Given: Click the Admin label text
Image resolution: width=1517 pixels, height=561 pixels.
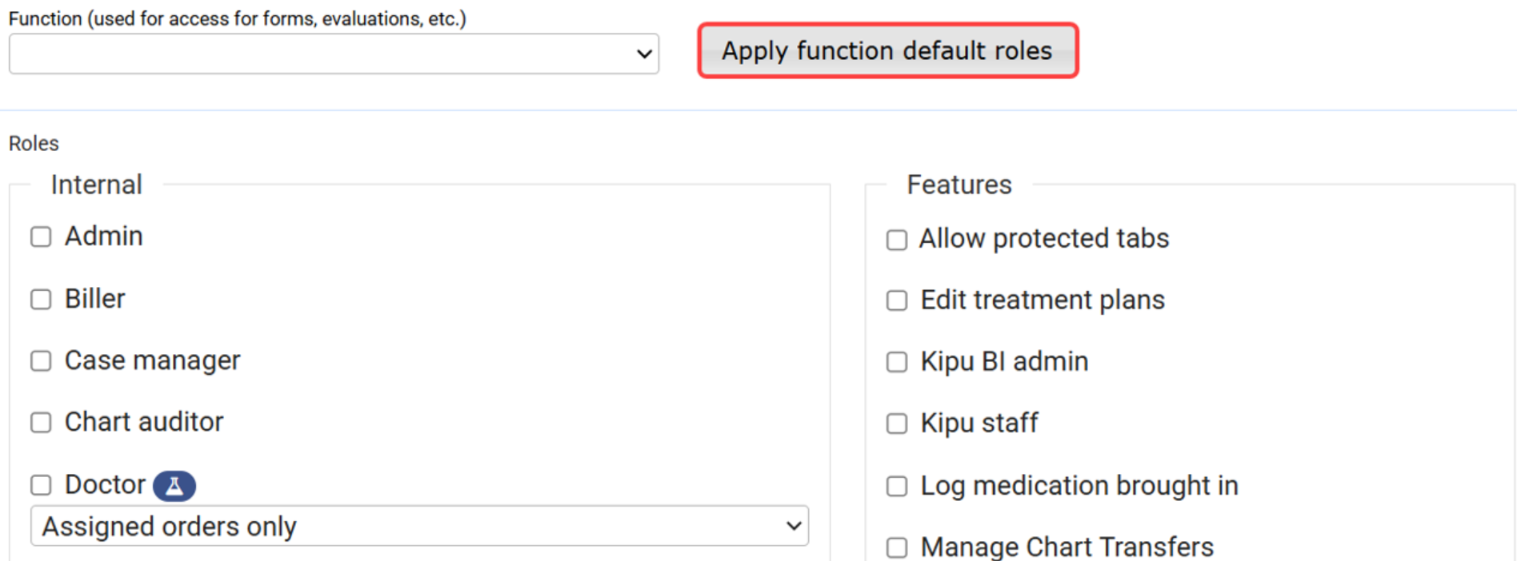Looking at the screenshot, I should [104, 237].
